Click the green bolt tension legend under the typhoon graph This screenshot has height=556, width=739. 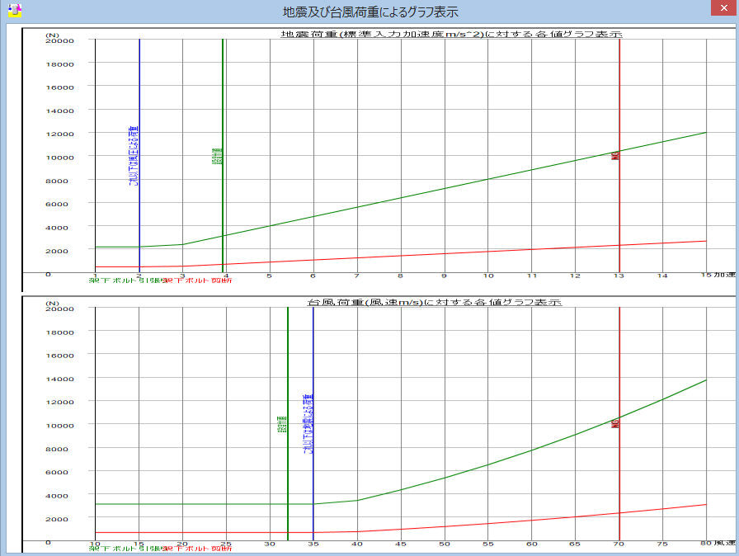tap(126, 549)
